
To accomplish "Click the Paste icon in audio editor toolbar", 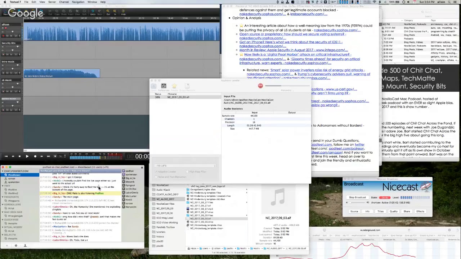I will click(64, 12).
